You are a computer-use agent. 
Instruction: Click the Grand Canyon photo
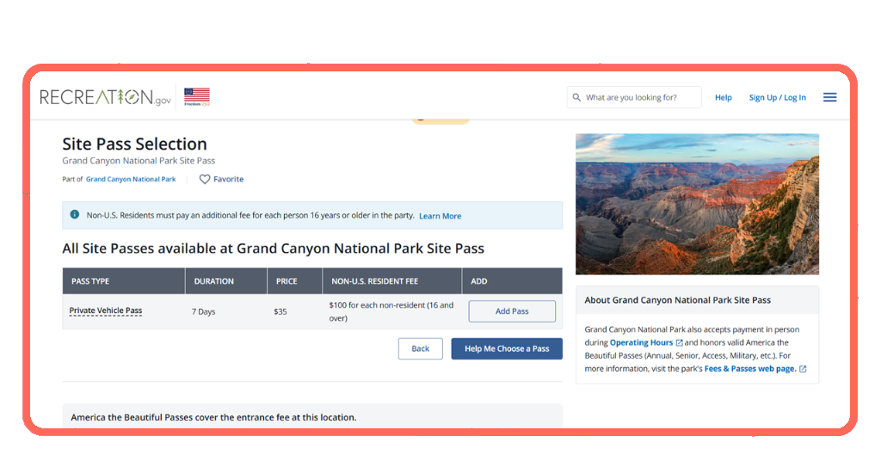[x=697, y=204]
